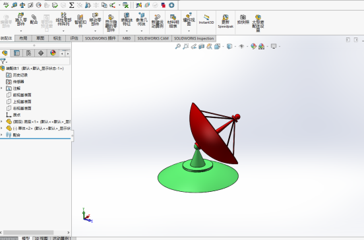Image resolution: width=364 pixels, height=240 pixels.
Task: Open the Bill of Materials (材料明细表) tool
Action: point(173,21)
